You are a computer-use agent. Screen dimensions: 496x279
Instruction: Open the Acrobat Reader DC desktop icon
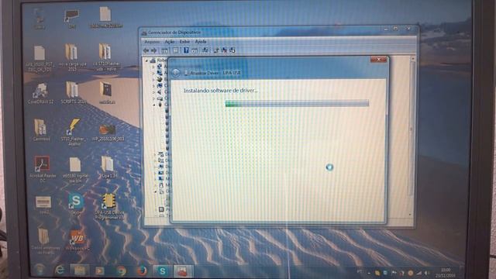[43, 169]
